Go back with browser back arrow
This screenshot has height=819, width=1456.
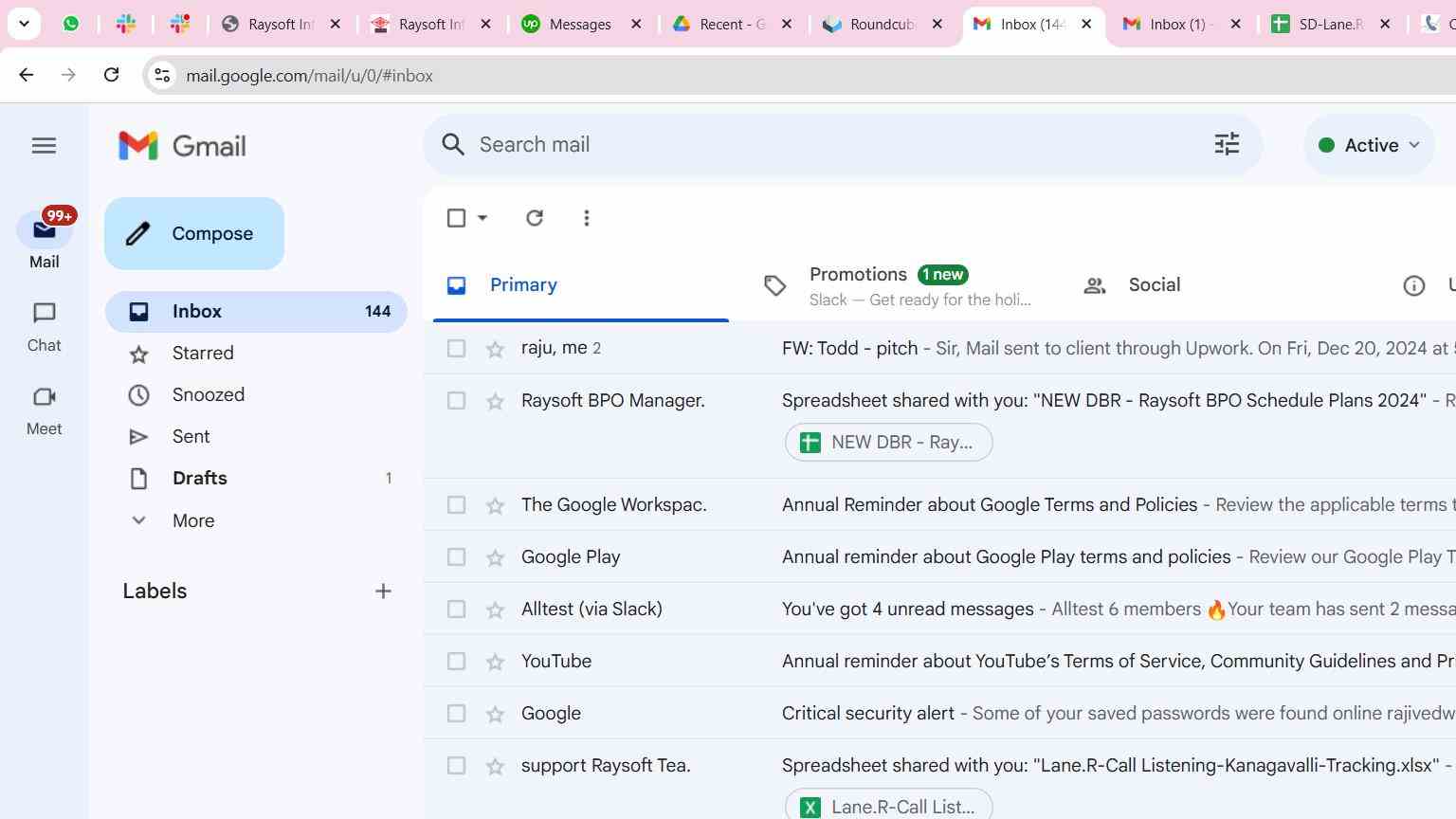pyautogui.click(x=27, y=75)
